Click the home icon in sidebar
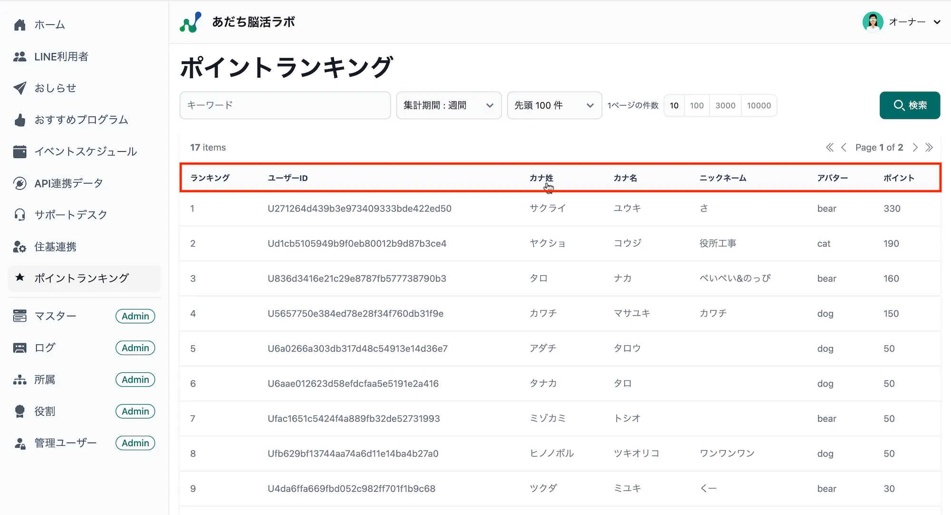 19,25
